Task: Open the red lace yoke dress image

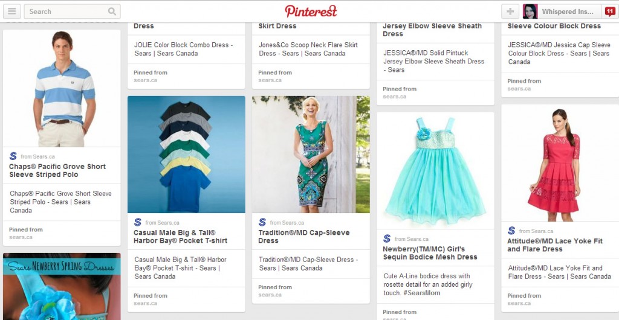Action: pyautogui.click(x=560, y=163)
